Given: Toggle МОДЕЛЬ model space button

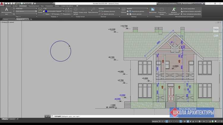Looking at the screenshot, I should point(155,121).
